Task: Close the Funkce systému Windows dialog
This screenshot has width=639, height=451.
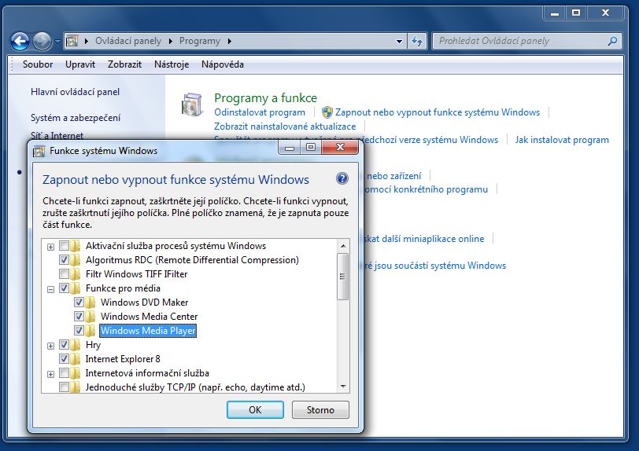Action: [x=340, y=148]
